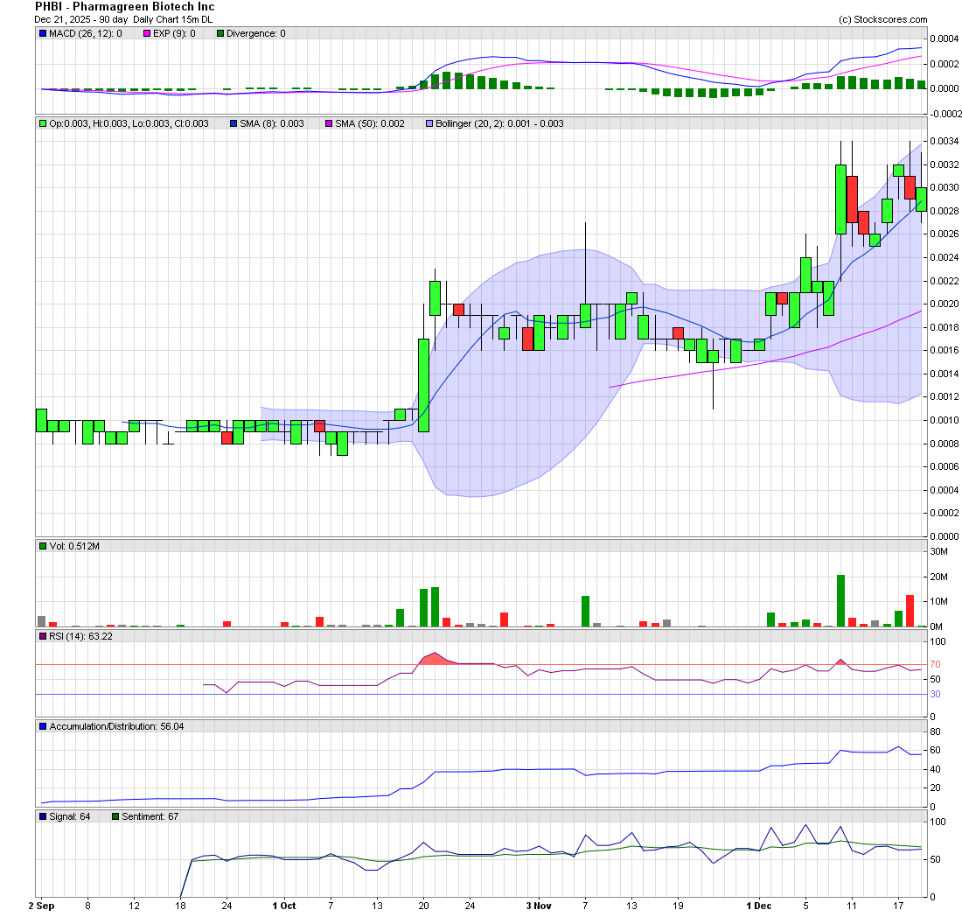
Task: Click the tall green volume bar near 11 Dec
Action: 840,601
